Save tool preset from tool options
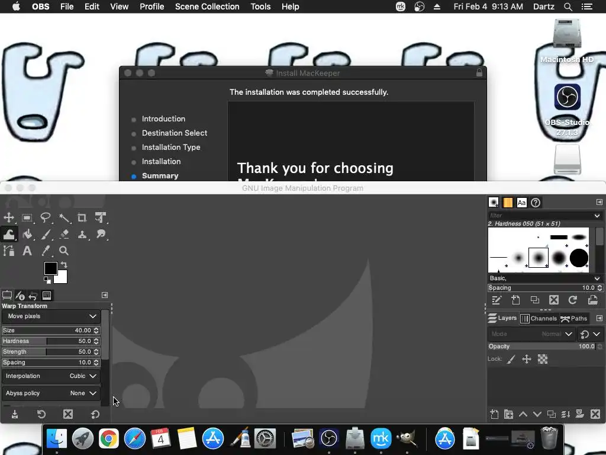Image resolution: width=606 pixels, height=455 pixels. pos(15,414)
